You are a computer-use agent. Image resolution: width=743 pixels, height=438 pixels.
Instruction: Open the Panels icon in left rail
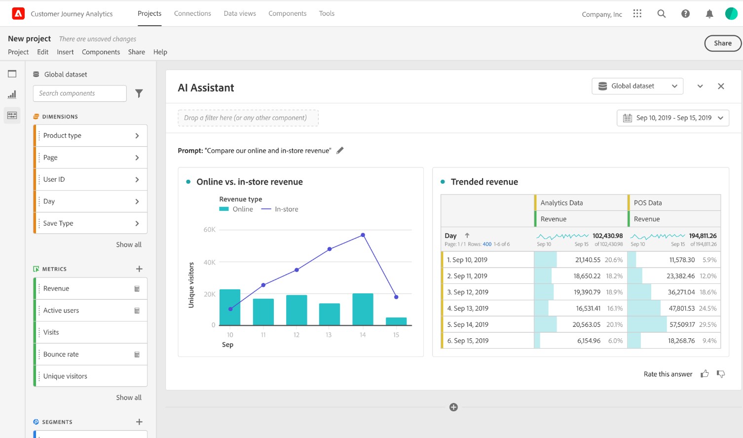coord(12,74)
